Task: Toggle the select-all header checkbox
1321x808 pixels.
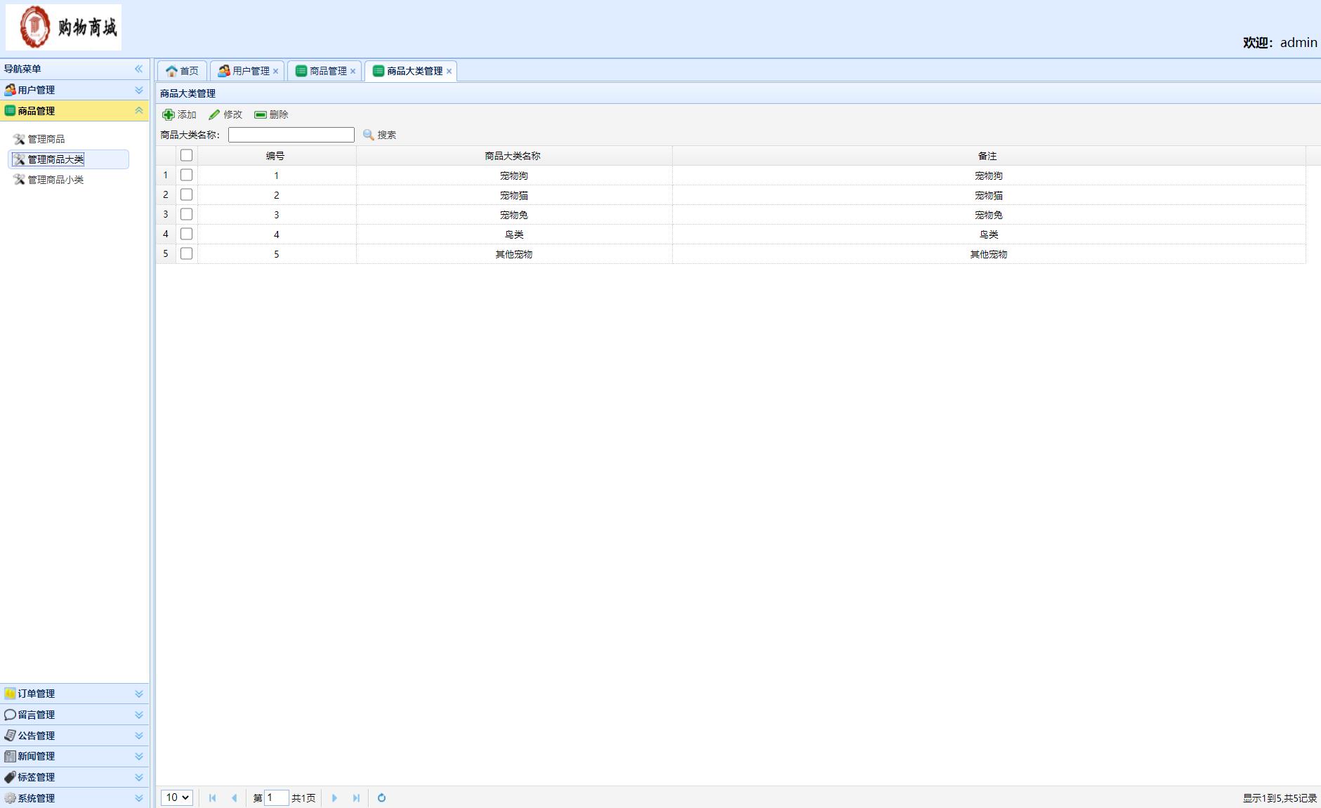Action: pos(186,155)
